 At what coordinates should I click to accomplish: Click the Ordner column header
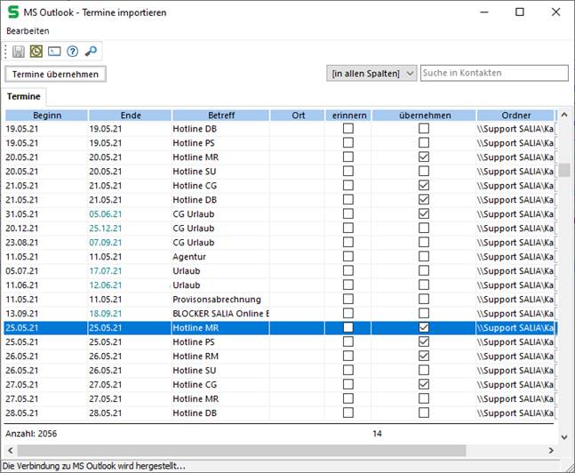coord(515,116)
